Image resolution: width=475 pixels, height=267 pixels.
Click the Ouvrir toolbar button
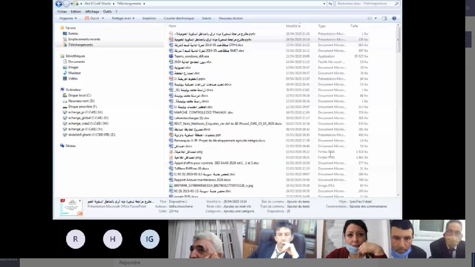coord(92,18)
